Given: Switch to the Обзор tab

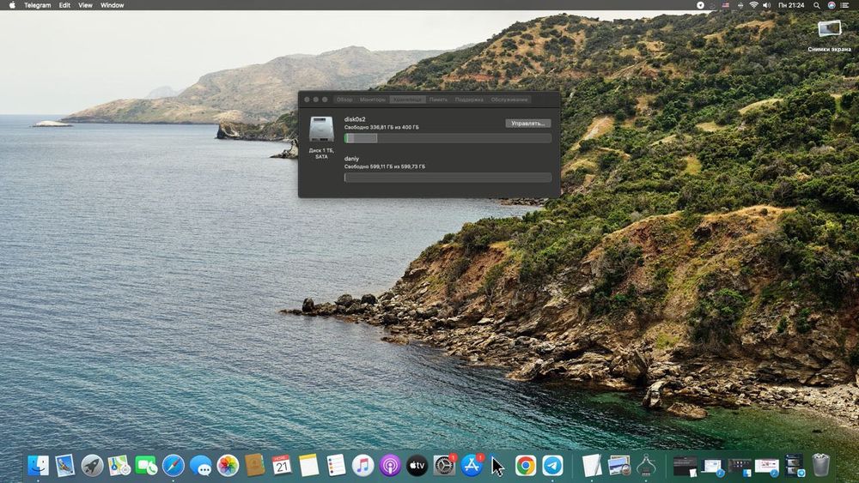Looking at the screenshot, I should coord(344,100).
